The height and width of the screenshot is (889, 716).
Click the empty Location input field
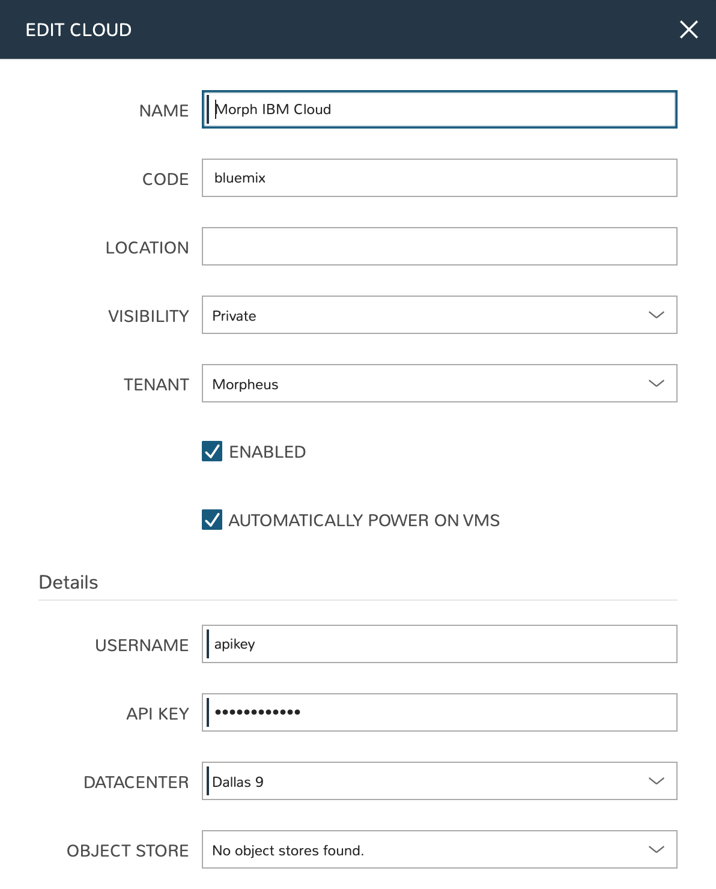point(438,246)
